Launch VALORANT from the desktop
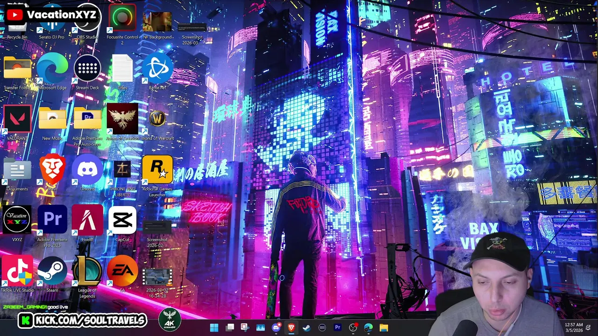The image size is (598, 336). click(17, 122)
